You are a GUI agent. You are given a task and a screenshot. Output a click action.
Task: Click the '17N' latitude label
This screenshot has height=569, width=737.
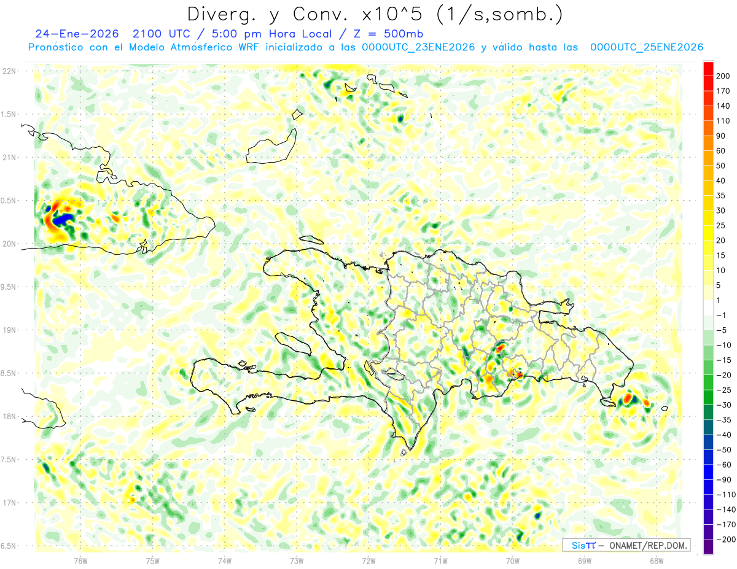(x=9, y=503)
